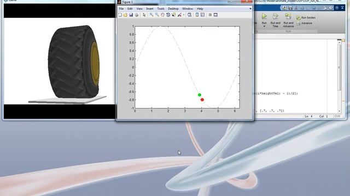Open the Help menu in Figure 1
Image resolution: width=350 pixels, height=196 pixels.
coord(200,9)
